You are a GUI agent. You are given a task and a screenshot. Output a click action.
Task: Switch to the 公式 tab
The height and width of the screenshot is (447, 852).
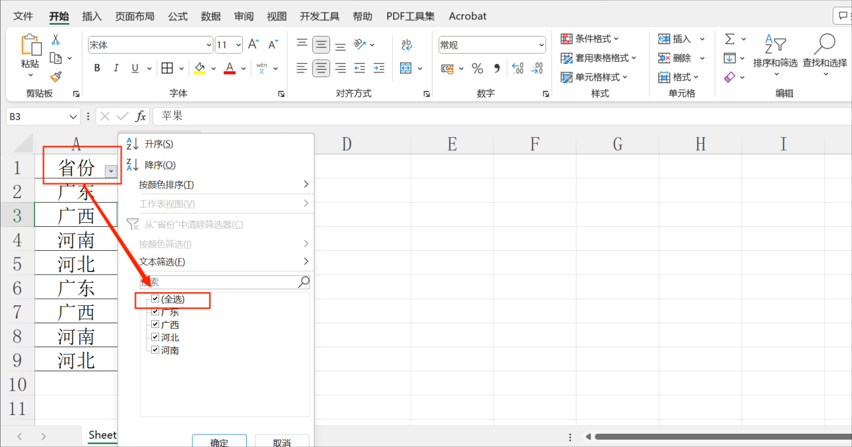(178, 16)
